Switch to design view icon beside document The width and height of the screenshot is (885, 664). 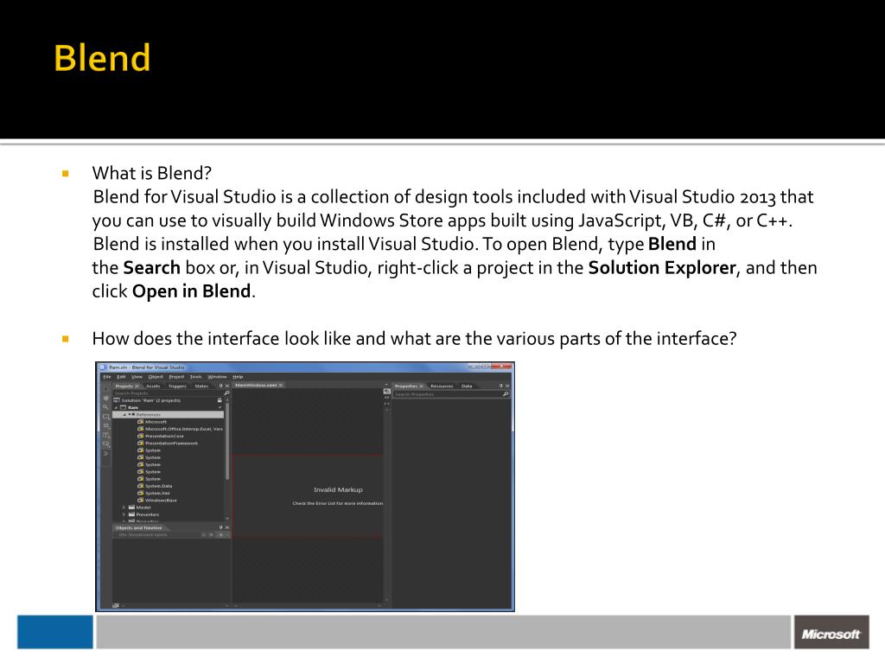click(386, 391)
